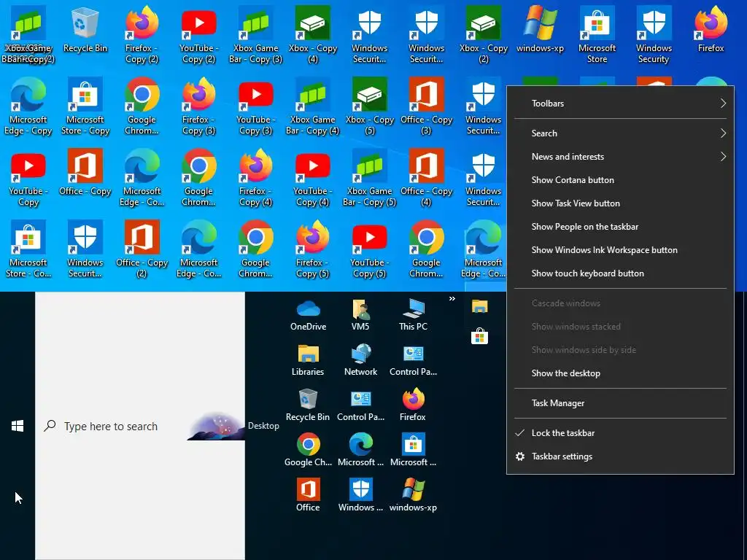
Task: Open Control Pa... beside Network in toolbar list
Action: coord(413,360)
